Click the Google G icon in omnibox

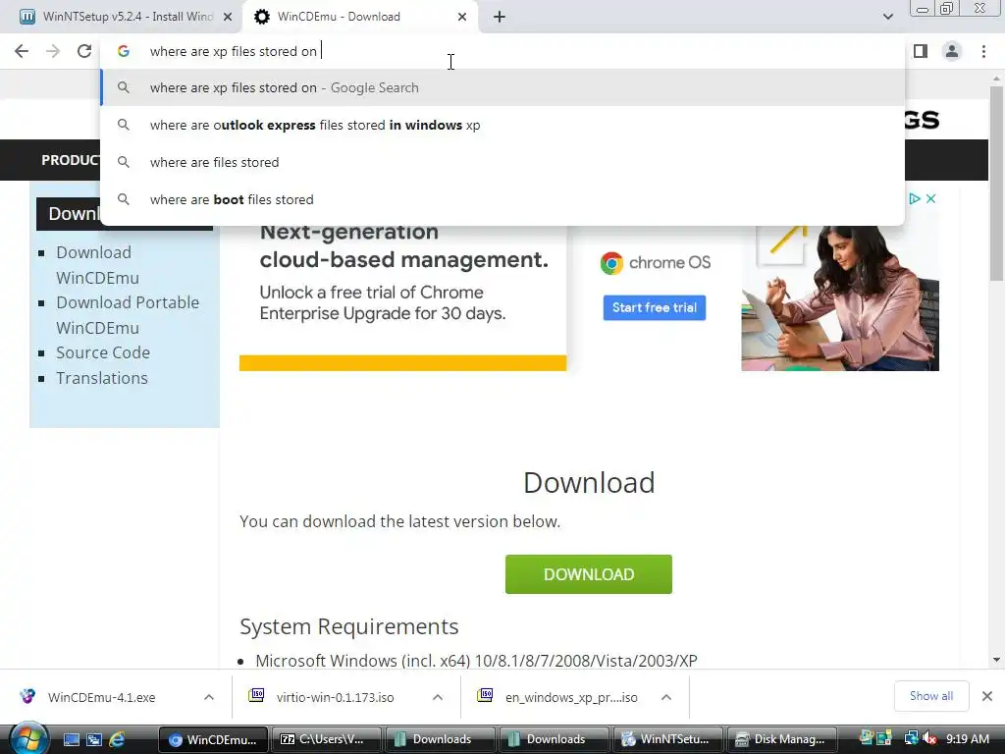tap(124, 51)
